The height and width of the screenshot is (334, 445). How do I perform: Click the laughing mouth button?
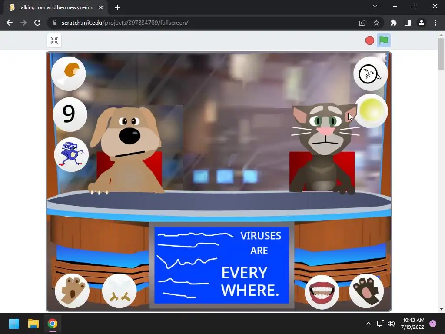click(x=322, y=292)
